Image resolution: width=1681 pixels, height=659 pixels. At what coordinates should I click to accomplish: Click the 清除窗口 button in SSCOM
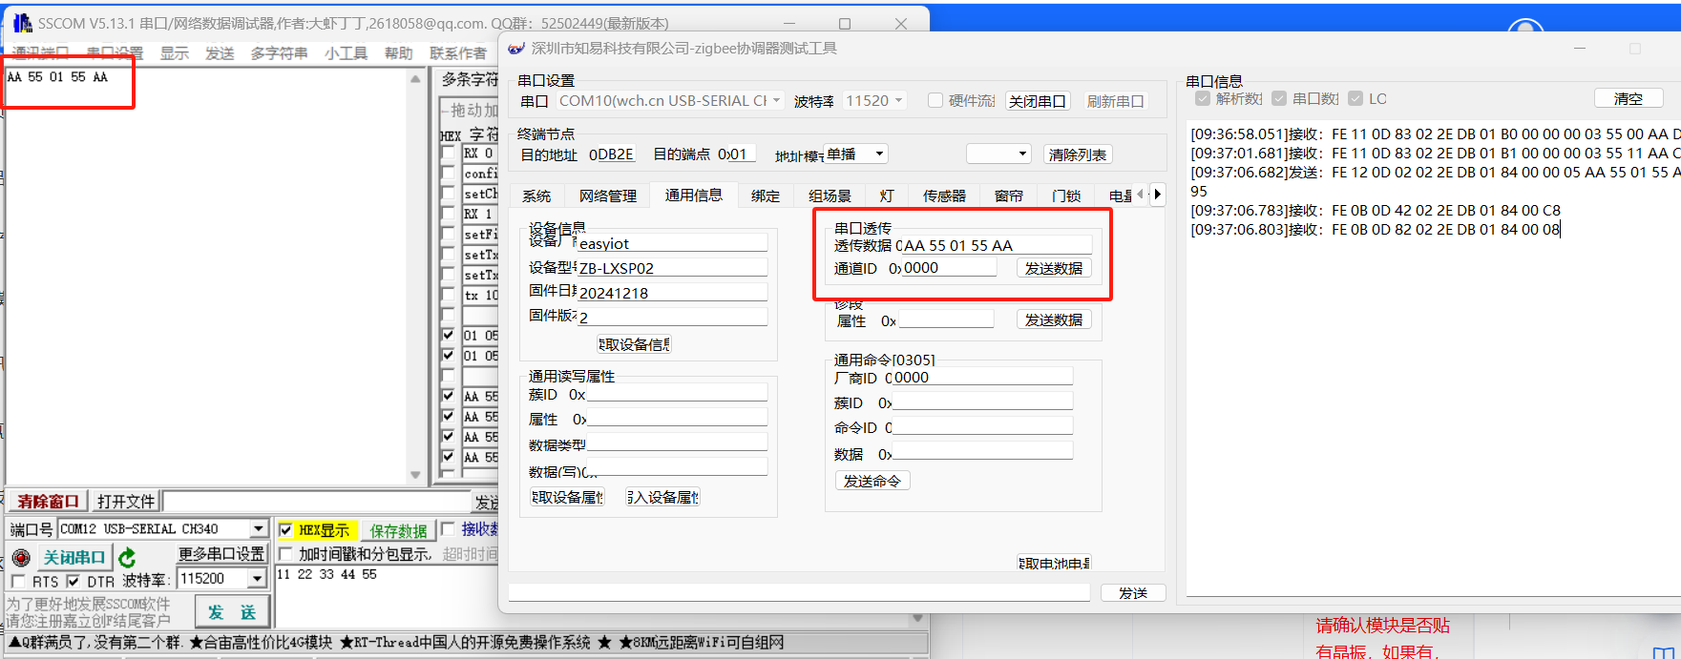tap(48, 502)
